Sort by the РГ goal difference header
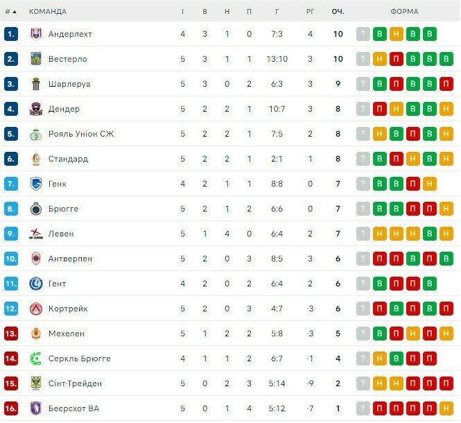This screenshot has height=423, width=461. pos(311,11)
